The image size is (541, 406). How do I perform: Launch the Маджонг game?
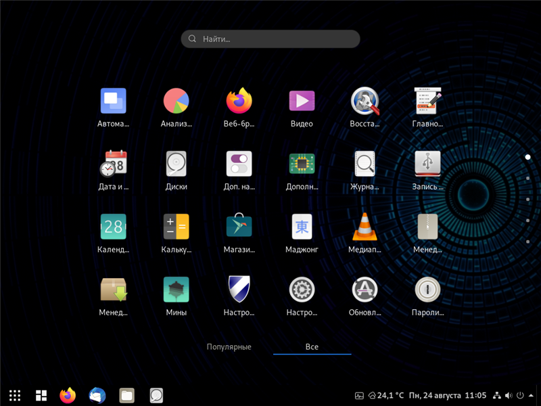302,233
